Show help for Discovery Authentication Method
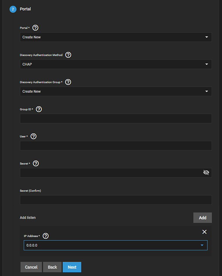Image resolution: width=222 pixels, height=276 pixels. coord(68,55)
